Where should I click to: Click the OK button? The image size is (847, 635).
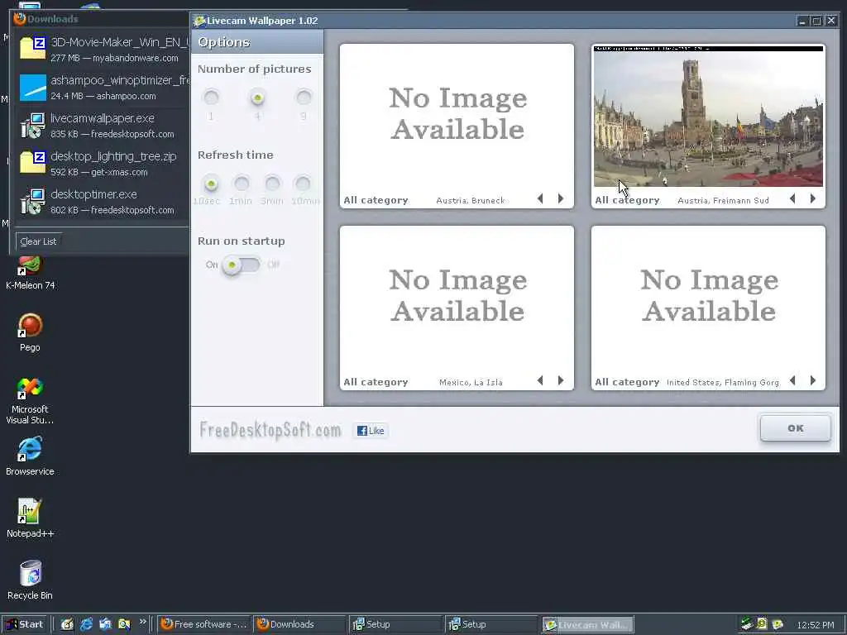point(795,428)
